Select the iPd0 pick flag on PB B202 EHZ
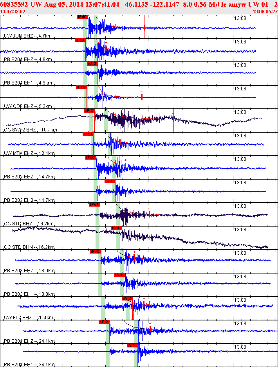278x367 pixels. tap(90, 158)
